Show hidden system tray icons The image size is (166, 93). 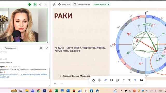pos(122,91)
